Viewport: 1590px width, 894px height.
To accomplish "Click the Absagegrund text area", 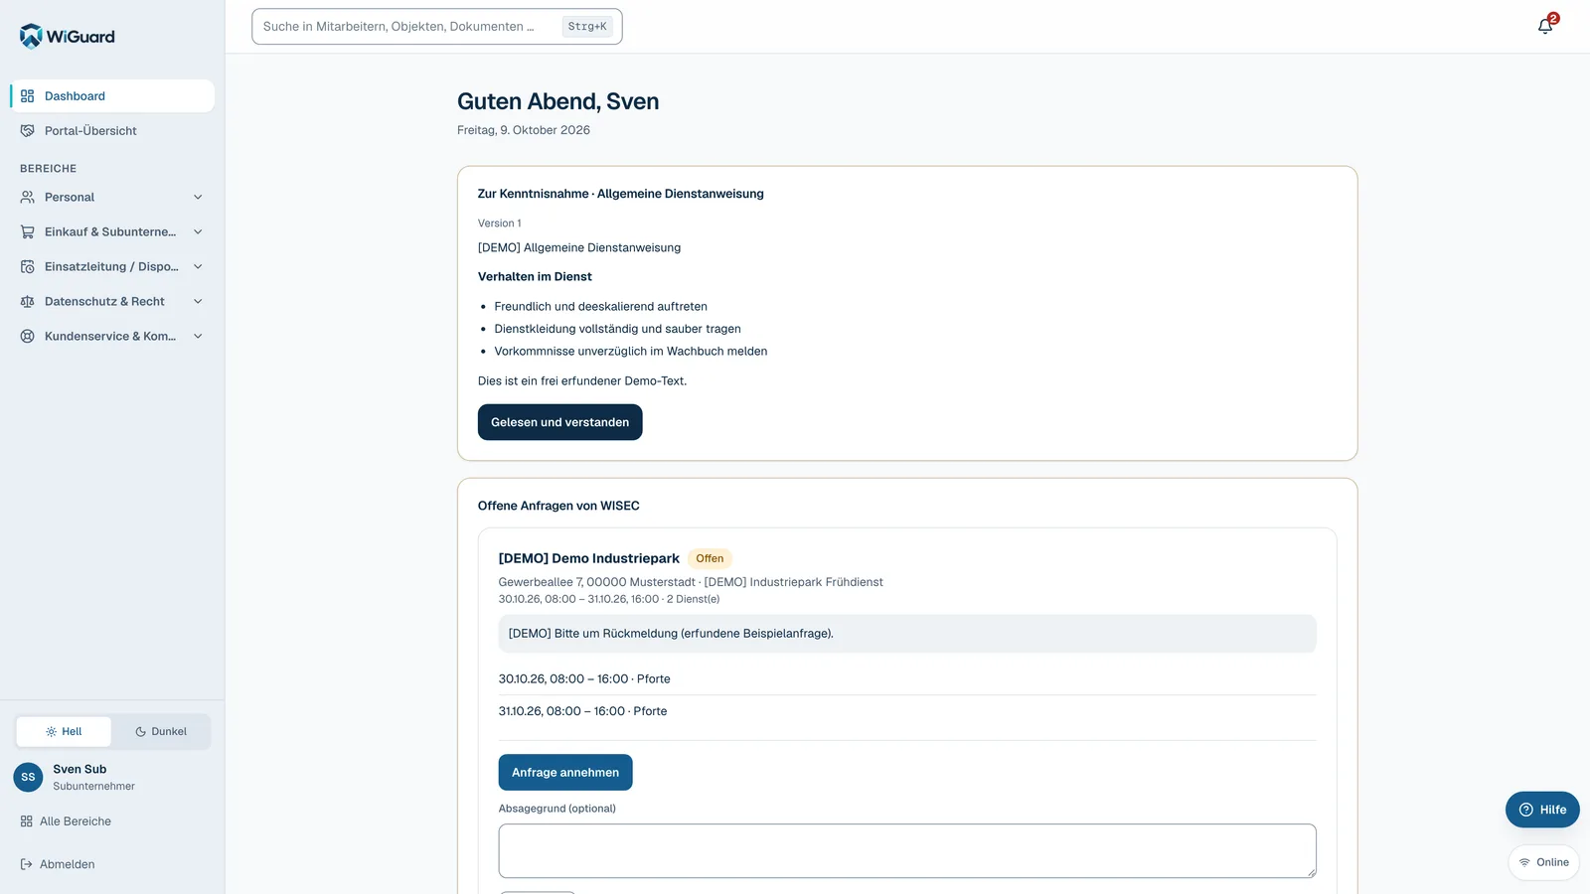I will (907, 850).
